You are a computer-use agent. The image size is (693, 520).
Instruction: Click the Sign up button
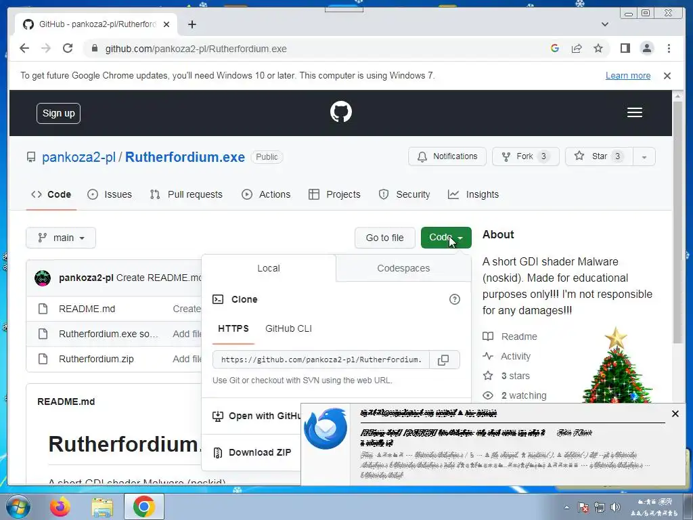click(58, 113)
